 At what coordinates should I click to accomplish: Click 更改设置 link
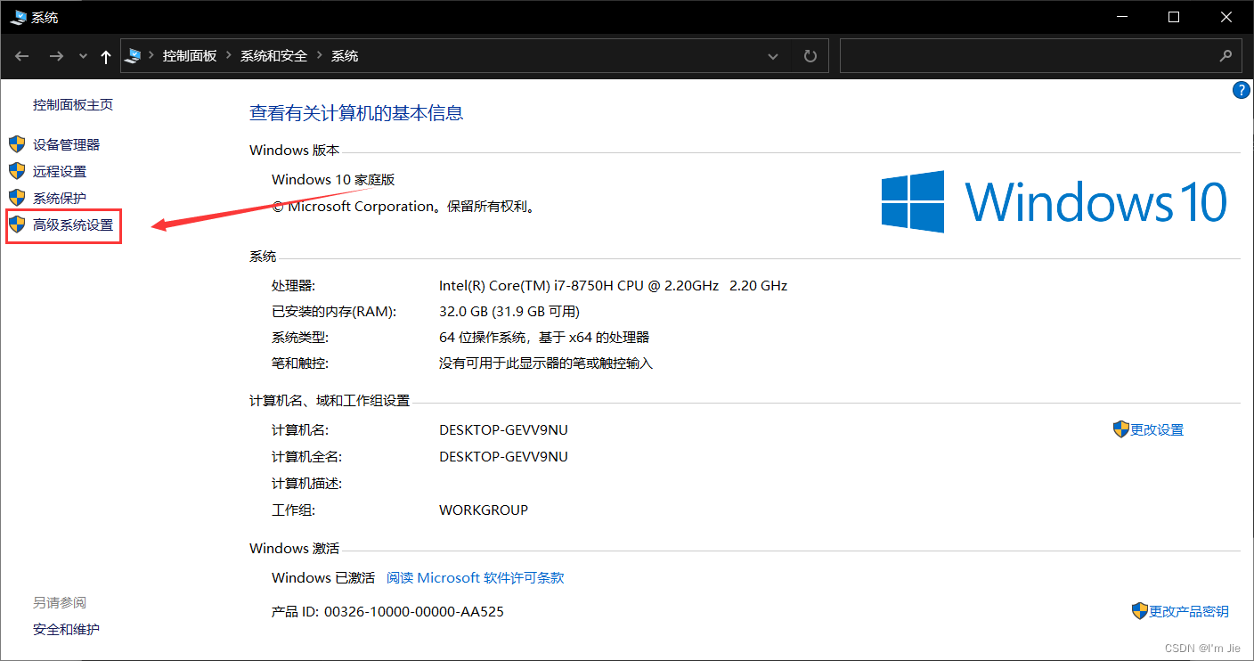pos(1157,429)
